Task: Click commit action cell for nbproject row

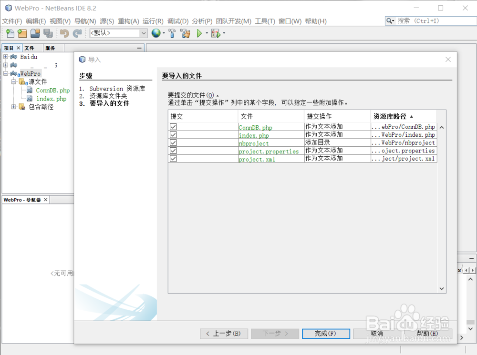Action: (337, 142)
